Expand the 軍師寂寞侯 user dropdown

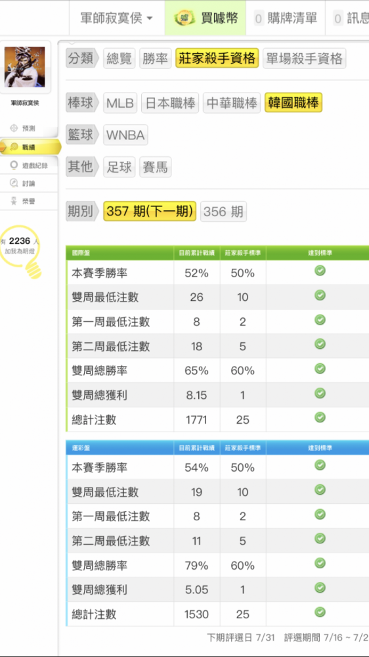point(116,18)
